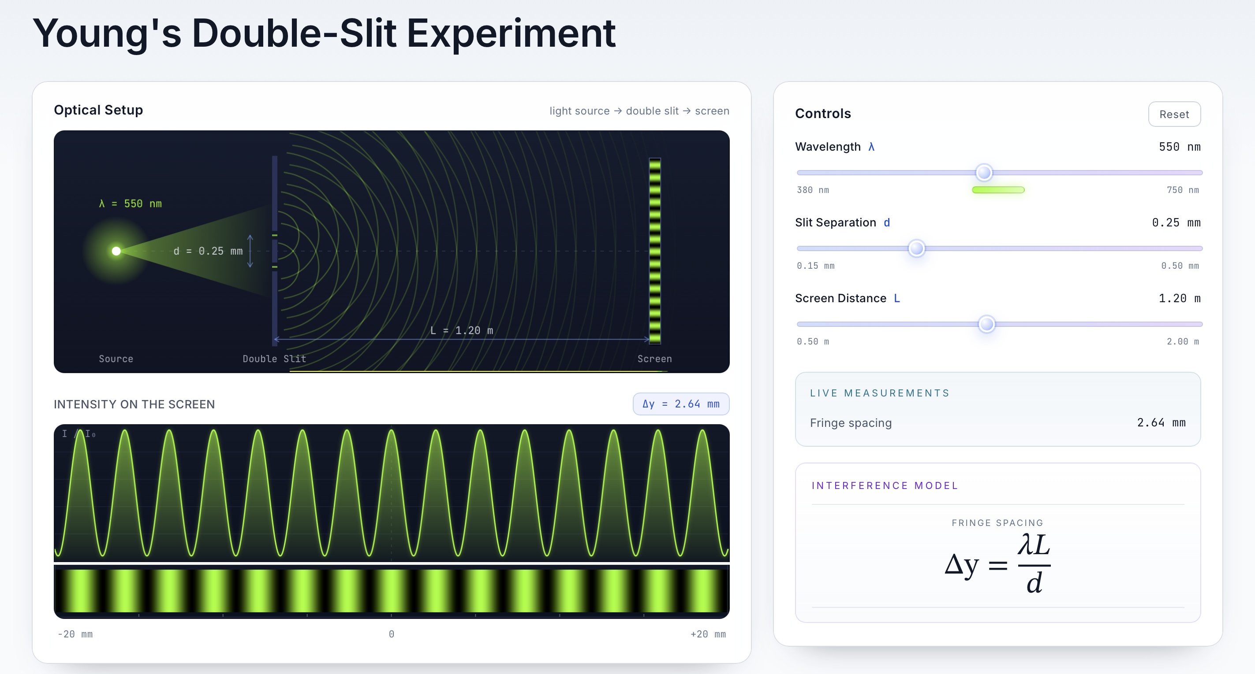
Task: Click the 750 nm maximum label
Action: (1183, 190)
